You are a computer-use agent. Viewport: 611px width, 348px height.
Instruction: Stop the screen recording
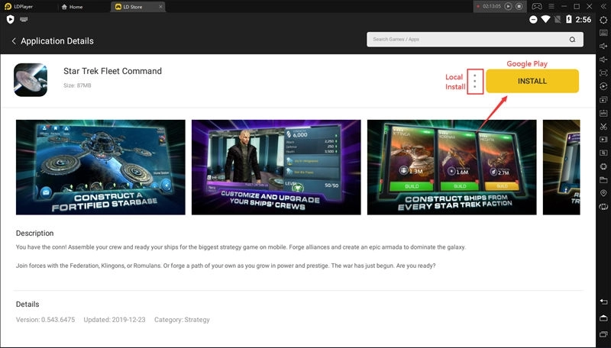(x=519, y=7)
